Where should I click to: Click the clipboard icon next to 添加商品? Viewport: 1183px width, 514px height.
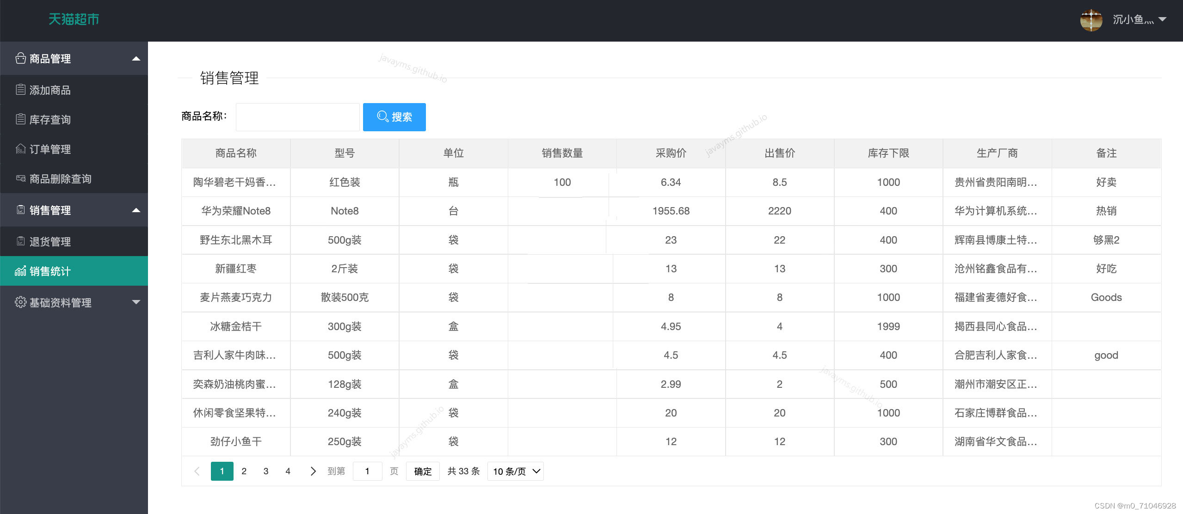click(x=20, y=90)
